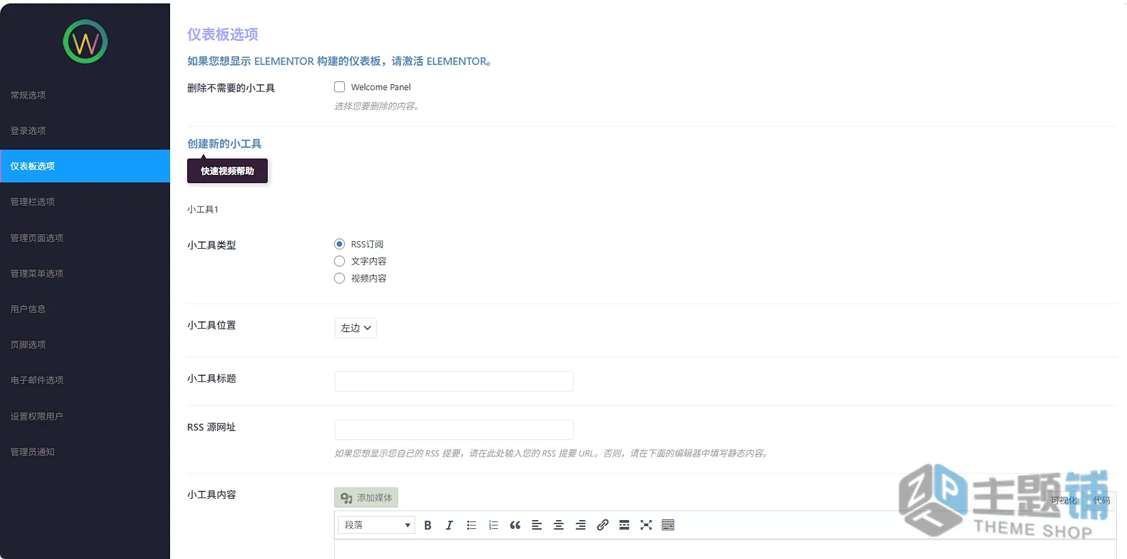This screenshot has height=559, width=1127.
Task: Open the 管理员通知 menu
Action: (x=85, y=452)
